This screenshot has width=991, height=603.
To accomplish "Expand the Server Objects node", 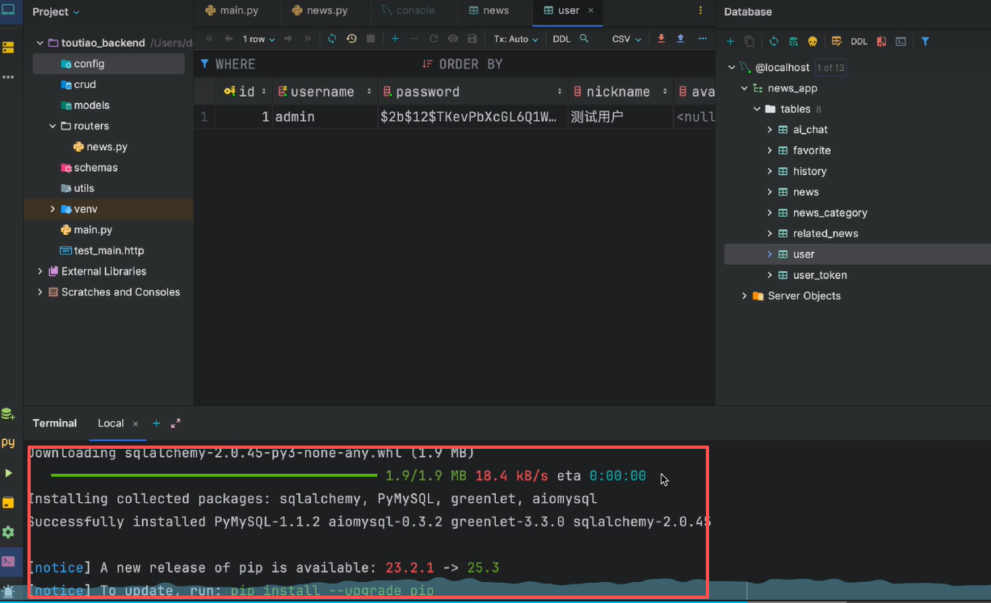I will tap(744, 296).
